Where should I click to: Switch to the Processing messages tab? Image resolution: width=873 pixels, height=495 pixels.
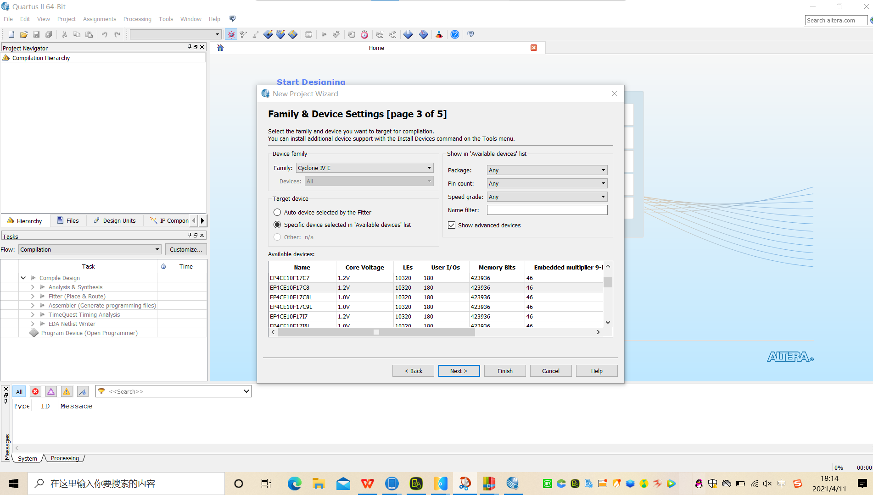64,458
